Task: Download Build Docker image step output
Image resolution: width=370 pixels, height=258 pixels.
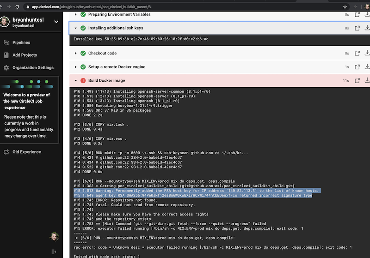Action: 367,80
